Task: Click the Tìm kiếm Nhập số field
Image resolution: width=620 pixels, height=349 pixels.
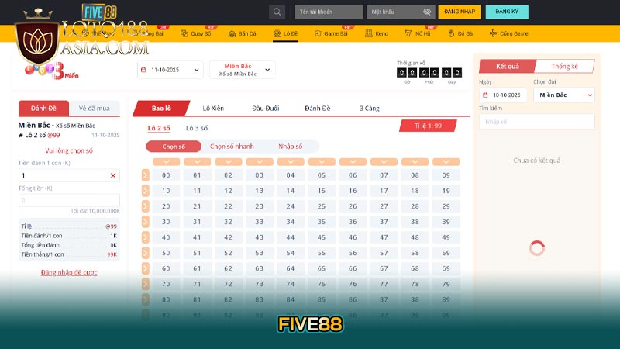Action: 537,122
